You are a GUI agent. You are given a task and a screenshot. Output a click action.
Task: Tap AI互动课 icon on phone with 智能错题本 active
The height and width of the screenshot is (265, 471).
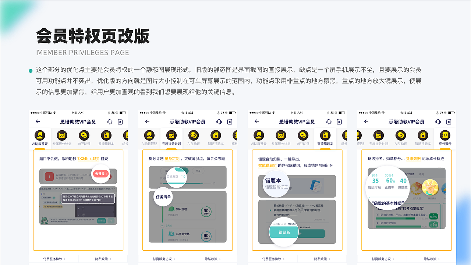point(303,135)
